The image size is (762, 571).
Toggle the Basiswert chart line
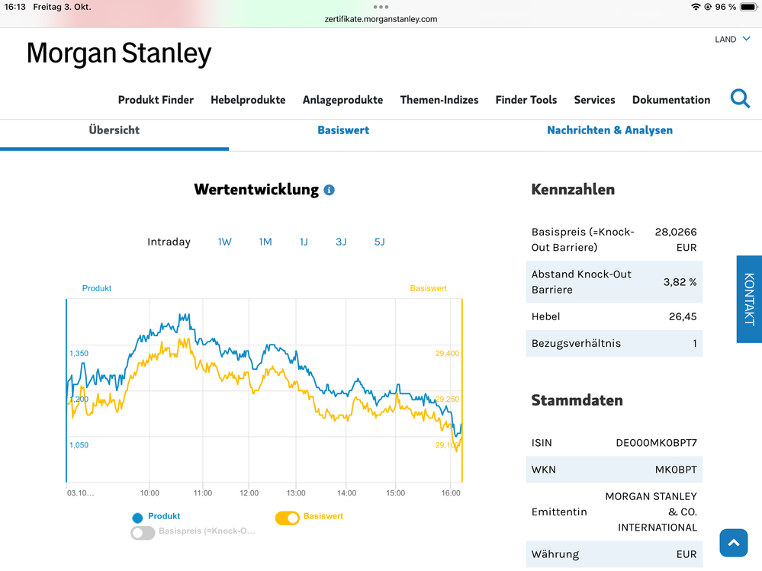pos(288,518)
